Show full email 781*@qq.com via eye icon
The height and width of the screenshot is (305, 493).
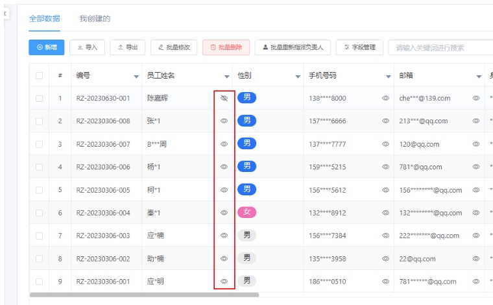click(x=476, y=167)
